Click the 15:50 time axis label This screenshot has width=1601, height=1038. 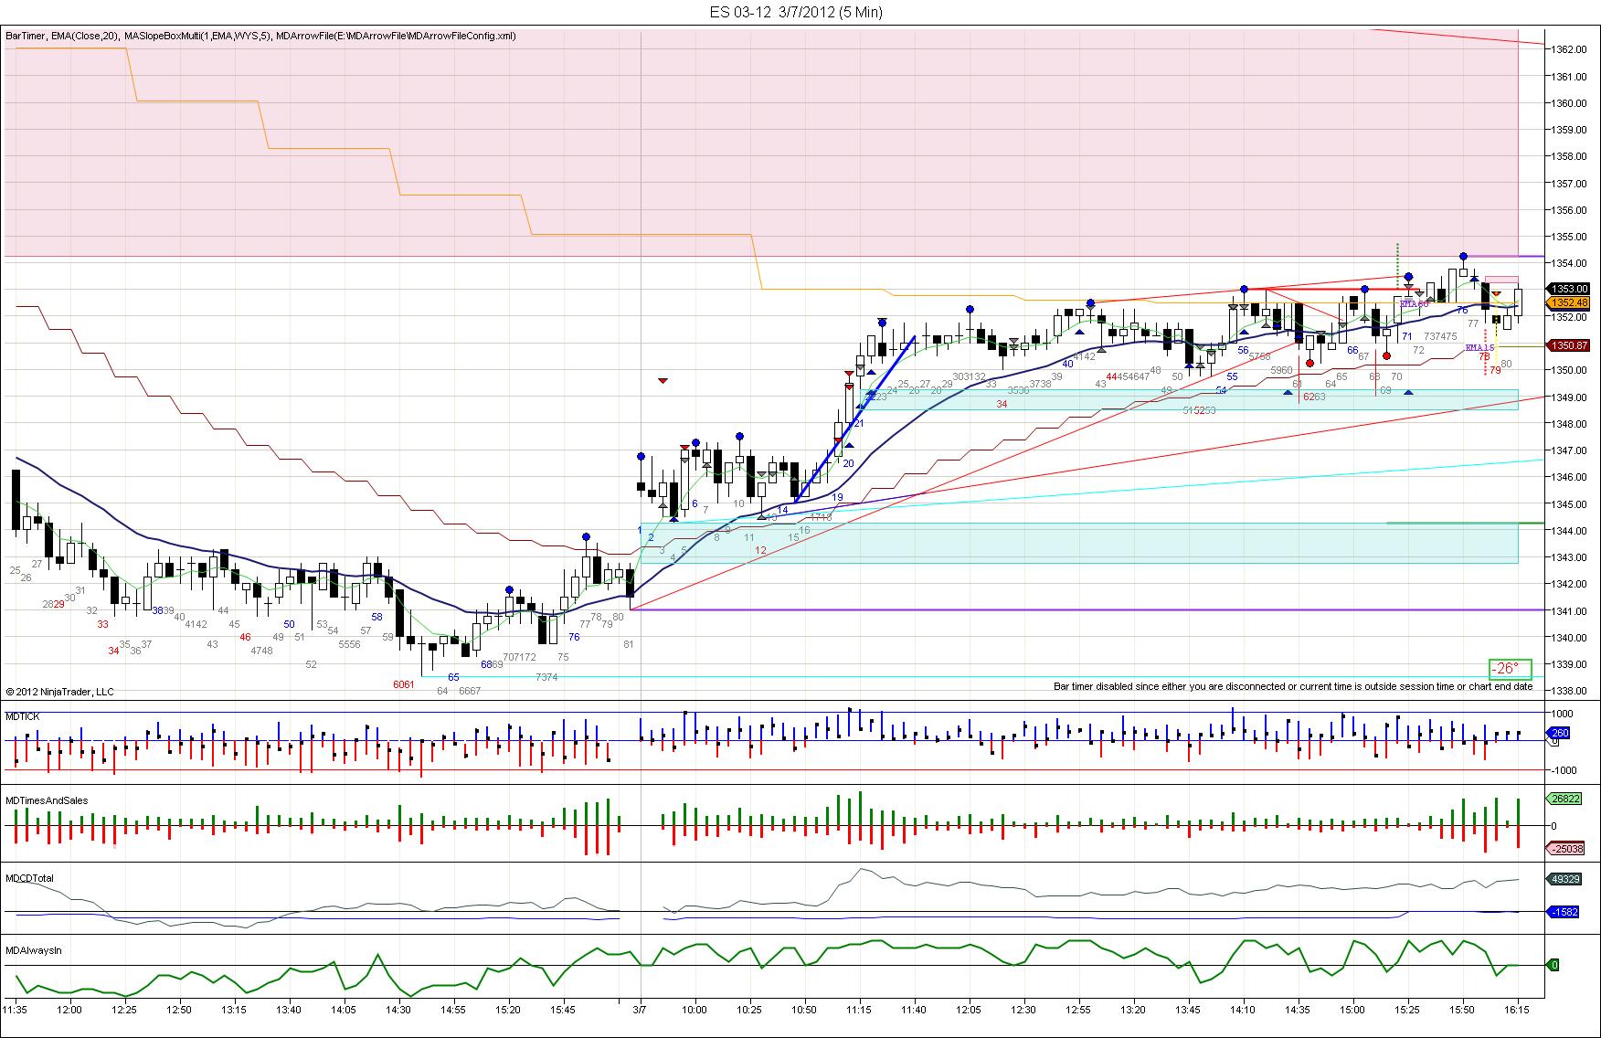click(1463, 1010)
